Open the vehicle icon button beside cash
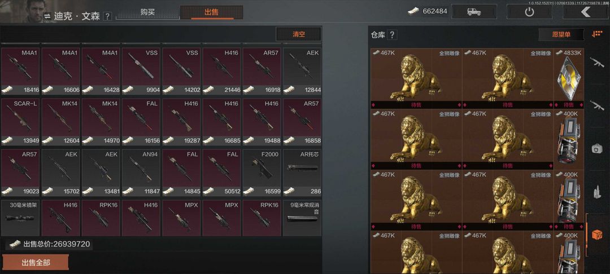Screen dimensions: 610x274 [474, 12]
